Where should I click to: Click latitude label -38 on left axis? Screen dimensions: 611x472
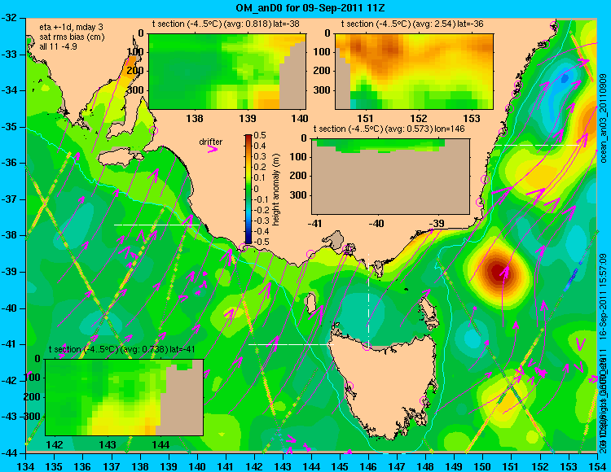[x=10, y=236]
